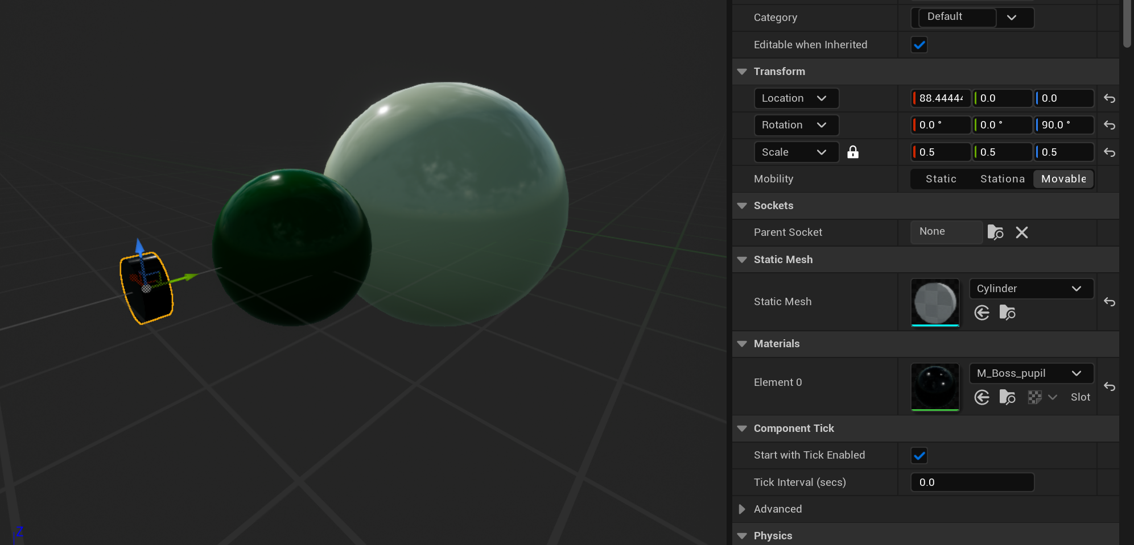Open the M_Boss_pupil material dropdown
The height and width of the screenshot is (545, 1134).
1031,373
